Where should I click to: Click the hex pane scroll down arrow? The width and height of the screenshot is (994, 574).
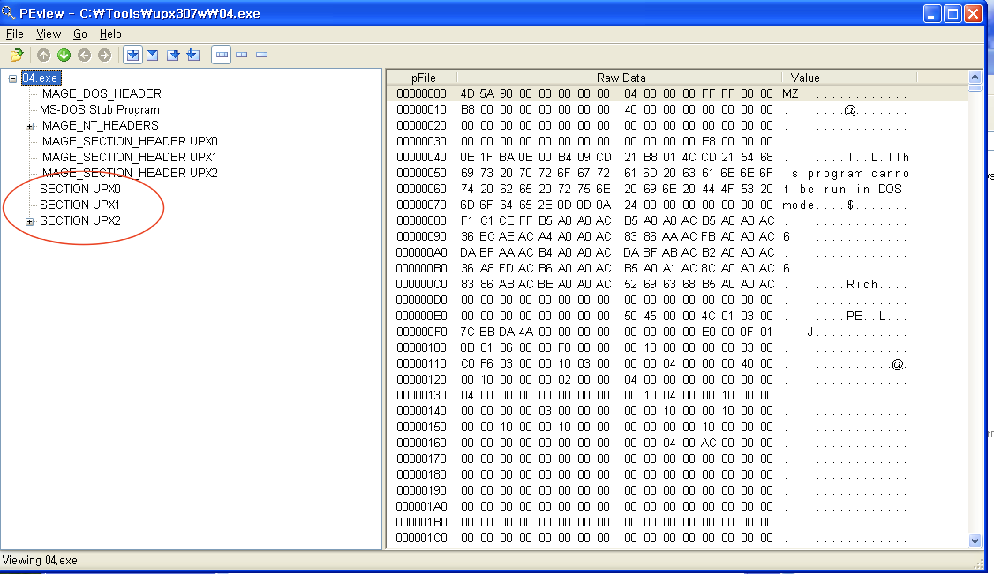[975, 540]
